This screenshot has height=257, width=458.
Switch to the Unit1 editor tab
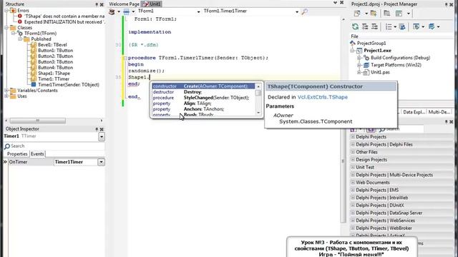(x=152, y=4)
